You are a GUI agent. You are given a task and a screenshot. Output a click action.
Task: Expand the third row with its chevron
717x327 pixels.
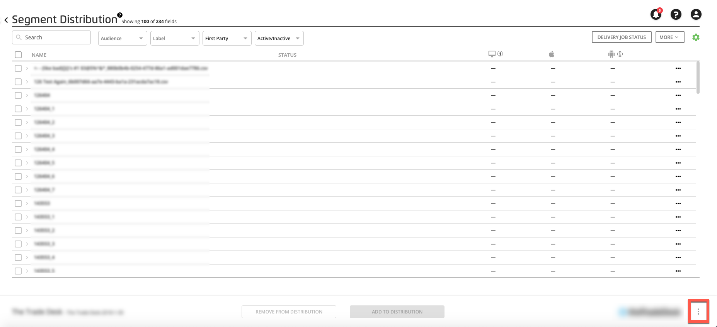27,95
